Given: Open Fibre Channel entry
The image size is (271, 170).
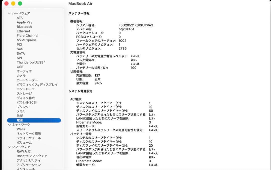Looking at the screenshot, I should (x=27, y=36).
